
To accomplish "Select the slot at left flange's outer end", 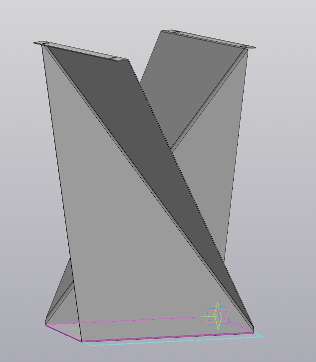I will 42,43.
